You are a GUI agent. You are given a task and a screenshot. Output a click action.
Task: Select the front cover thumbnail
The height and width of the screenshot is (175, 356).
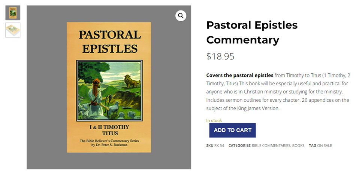[13, 13]
